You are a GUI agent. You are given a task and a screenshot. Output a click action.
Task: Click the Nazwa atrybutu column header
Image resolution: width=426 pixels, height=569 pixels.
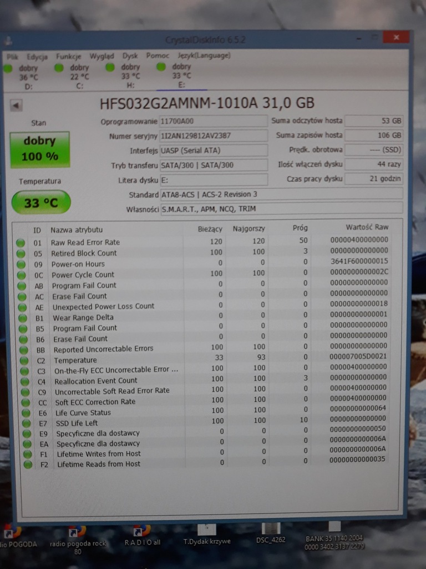pyautogui.click(x=77, y=229)
